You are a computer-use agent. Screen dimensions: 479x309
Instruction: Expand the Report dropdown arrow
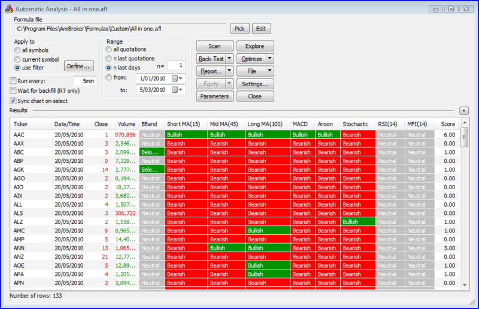click(229, 71)
